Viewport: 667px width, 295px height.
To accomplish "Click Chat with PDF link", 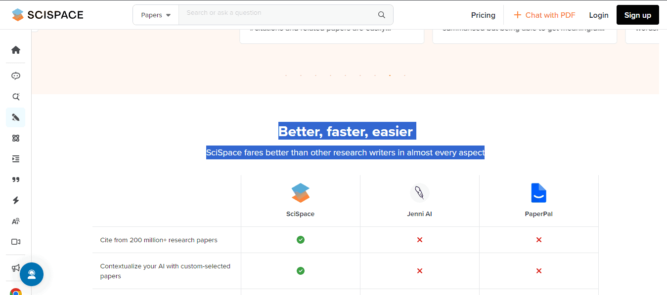I will 544,15.
